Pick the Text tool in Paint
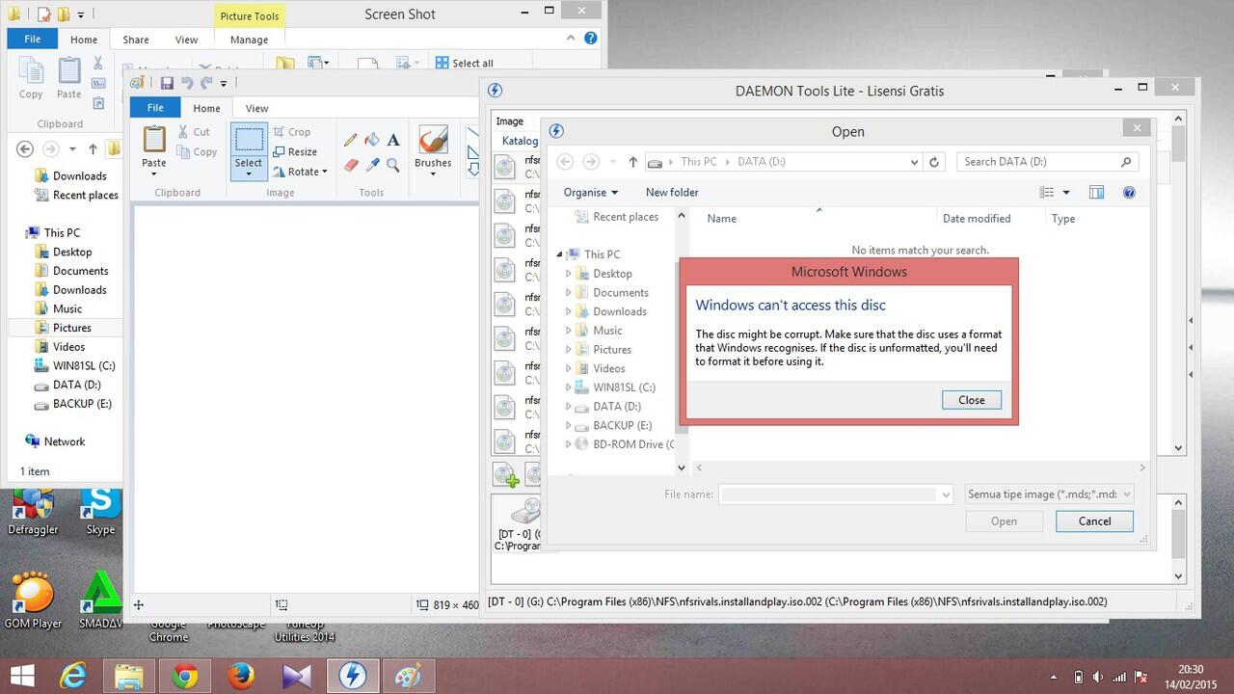Image resolution: width=1234 pixels, height=694 pixels. point(393,140)
